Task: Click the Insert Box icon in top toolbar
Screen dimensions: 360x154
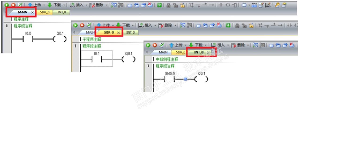Action: tap(234, 5)
